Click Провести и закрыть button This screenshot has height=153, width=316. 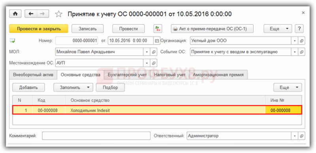(x=39, y=28)
